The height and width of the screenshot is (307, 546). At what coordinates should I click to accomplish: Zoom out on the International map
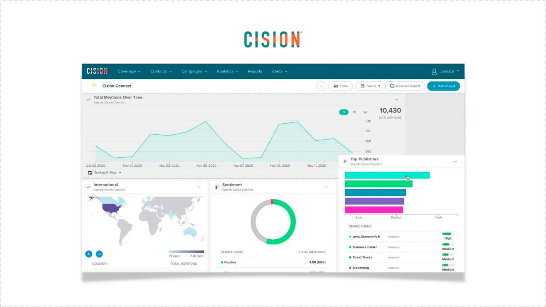(99, 254)
